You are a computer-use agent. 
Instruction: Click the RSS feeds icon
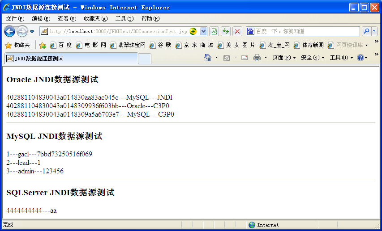227,58
